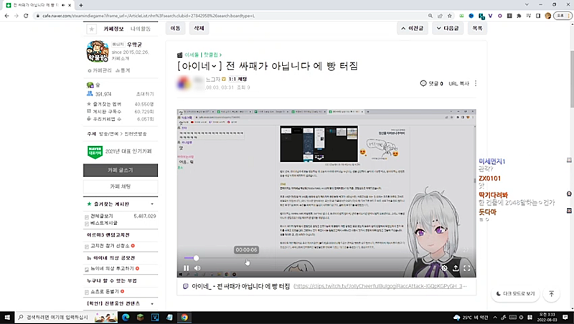
Task: Expand the 진행중인 컨텐츠 section arrow
Action: [x=152, y=303]
